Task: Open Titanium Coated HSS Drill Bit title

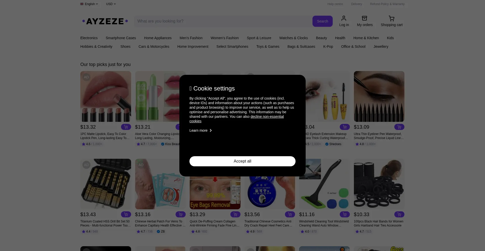Action: tap(105, 223)
